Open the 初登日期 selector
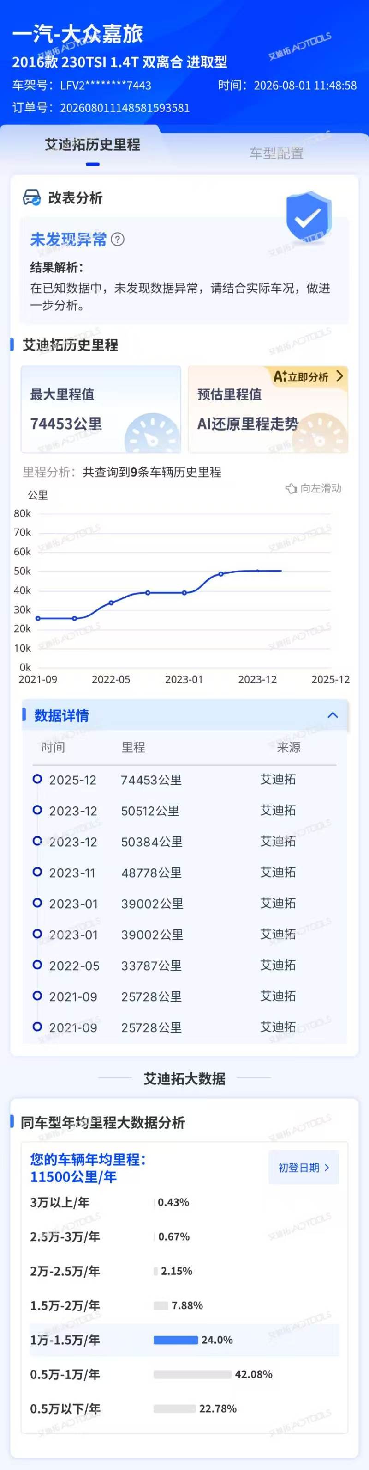 pos(304,1168)
